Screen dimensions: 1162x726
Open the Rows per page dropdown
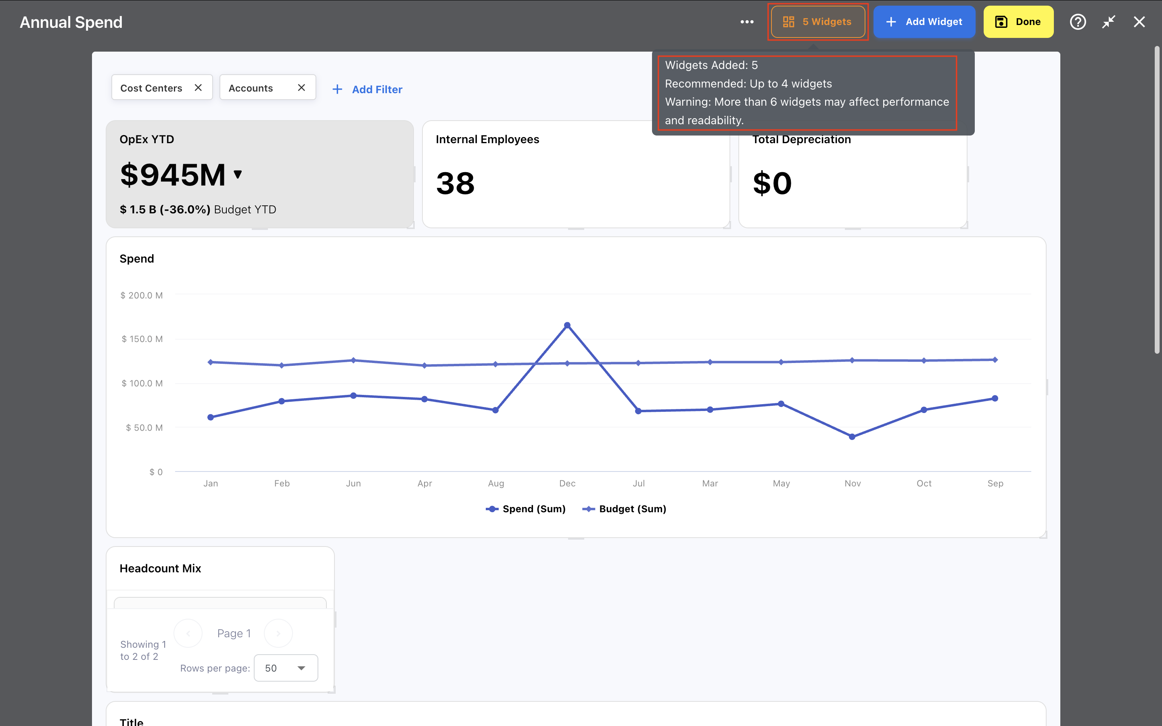(286, 668)
